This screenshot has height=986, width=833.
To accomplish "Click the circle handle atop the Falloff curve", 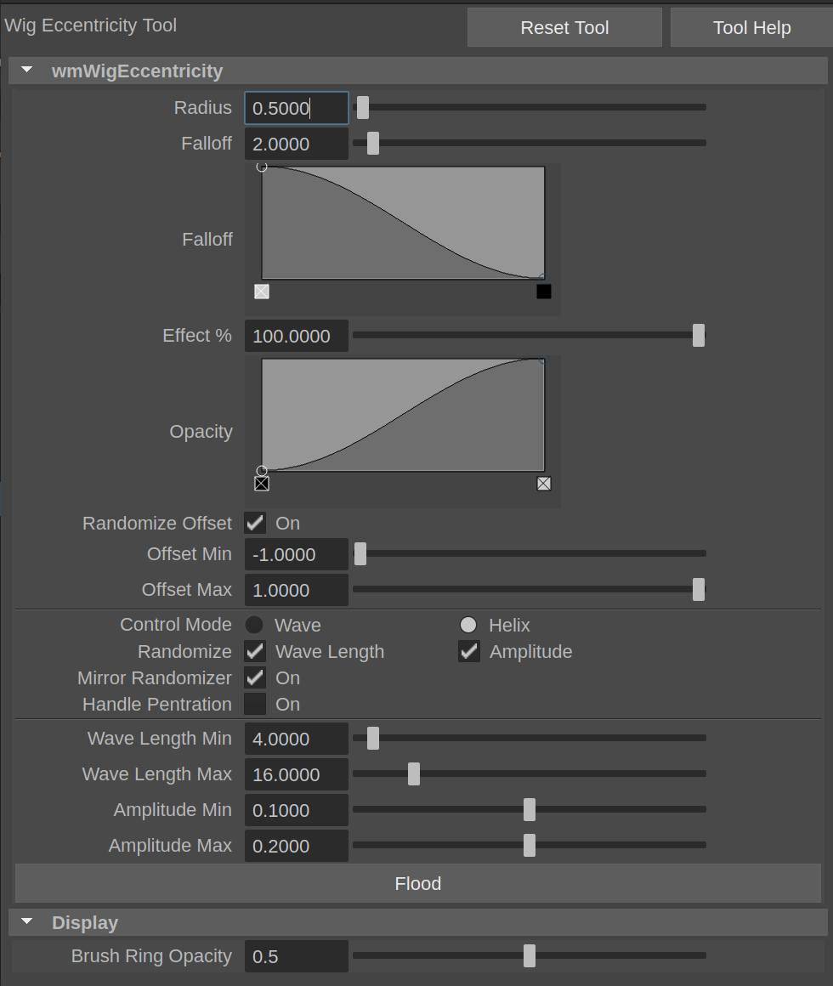I will [x=263, y=167].
